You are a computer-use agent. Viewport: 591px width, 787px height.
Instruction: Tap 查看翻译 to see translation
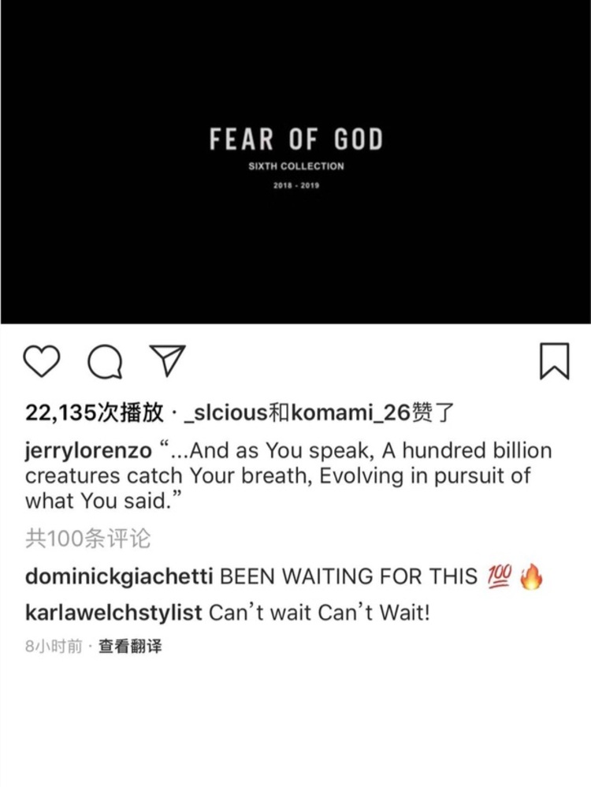click(x=130, y=647)
